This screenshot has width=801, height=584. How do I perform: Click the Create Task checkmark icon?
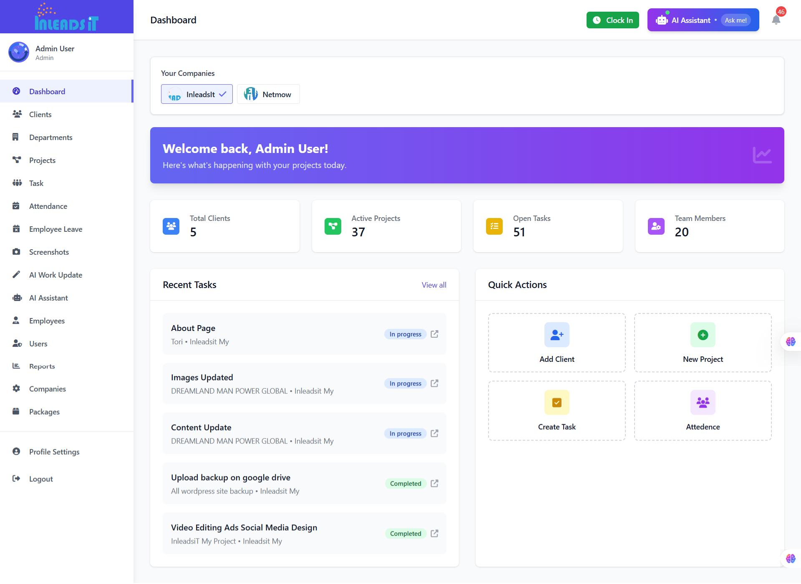pyautogui.click(x=557, y=402)
